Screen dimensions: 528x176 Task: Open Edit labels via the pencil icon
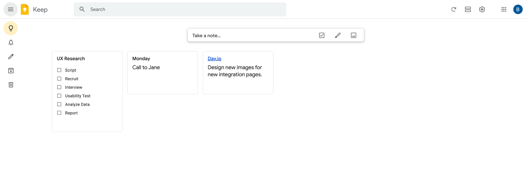11,56
